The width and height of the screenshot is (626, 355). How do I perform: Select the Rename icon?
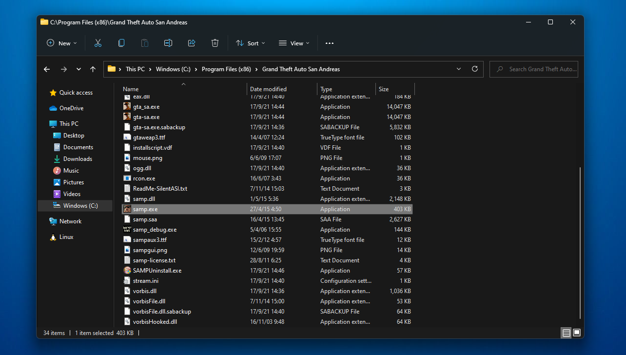[x=168, y=43]
